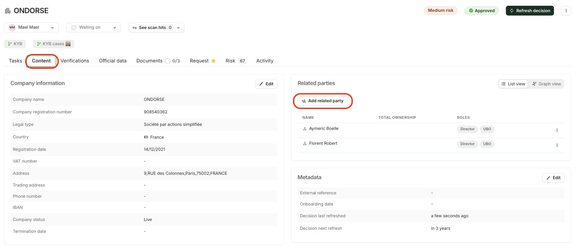578x248 pixels.
Task: Expand the See scan hits dropdown
Action: [178, 28]
